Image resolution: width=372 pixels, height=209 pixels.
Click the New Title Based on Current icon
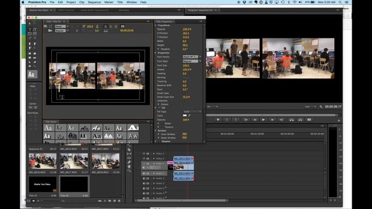[45, 27]
